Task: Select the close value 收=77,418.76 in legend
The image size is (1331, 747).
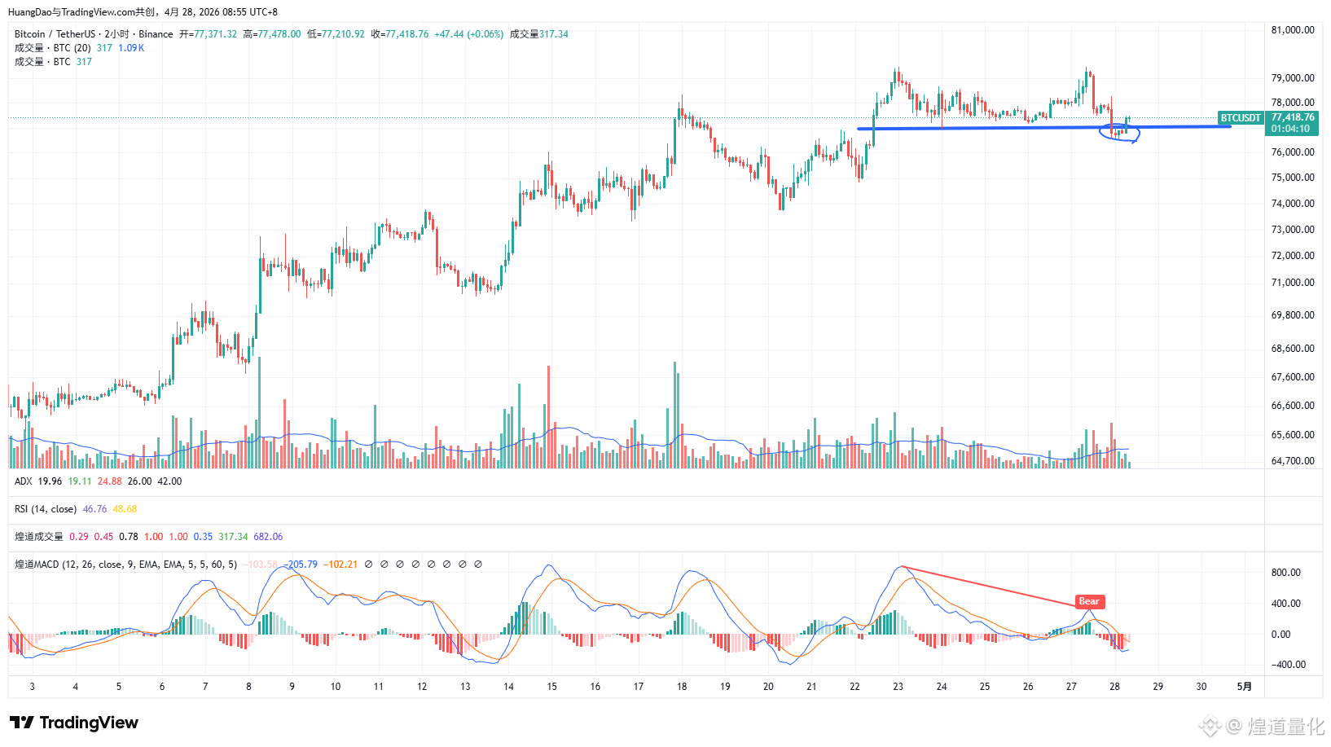Action: coord(399,34)
